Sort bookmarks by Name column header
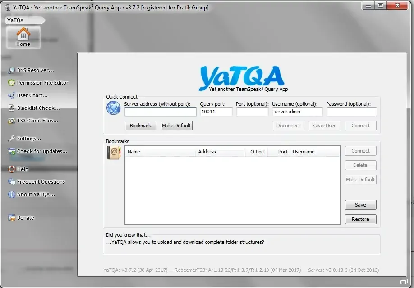Viewport: 414px width, 288px height. tap(160, 152)
